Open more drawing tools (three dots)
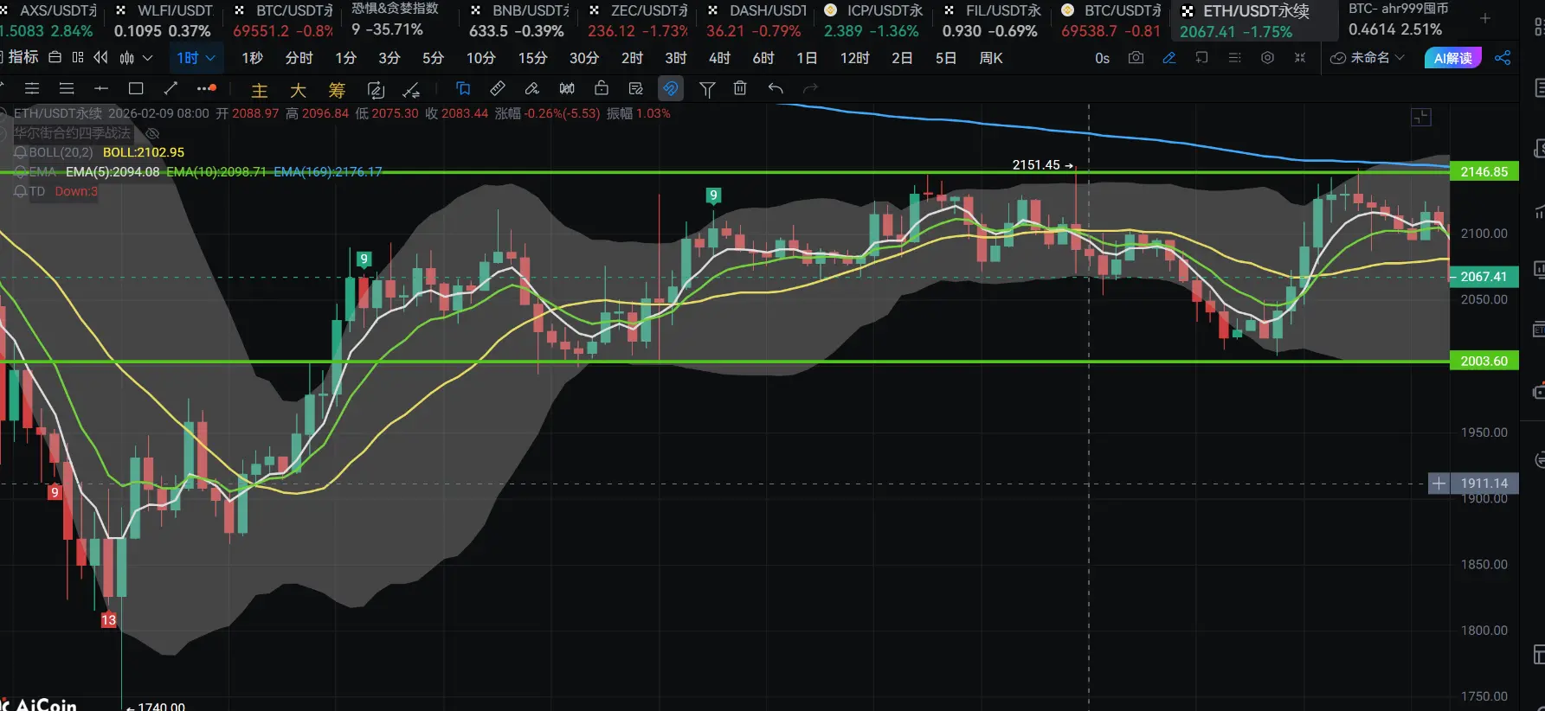The height and width of the screenshot is (711, 1545). tap(206, 88)
